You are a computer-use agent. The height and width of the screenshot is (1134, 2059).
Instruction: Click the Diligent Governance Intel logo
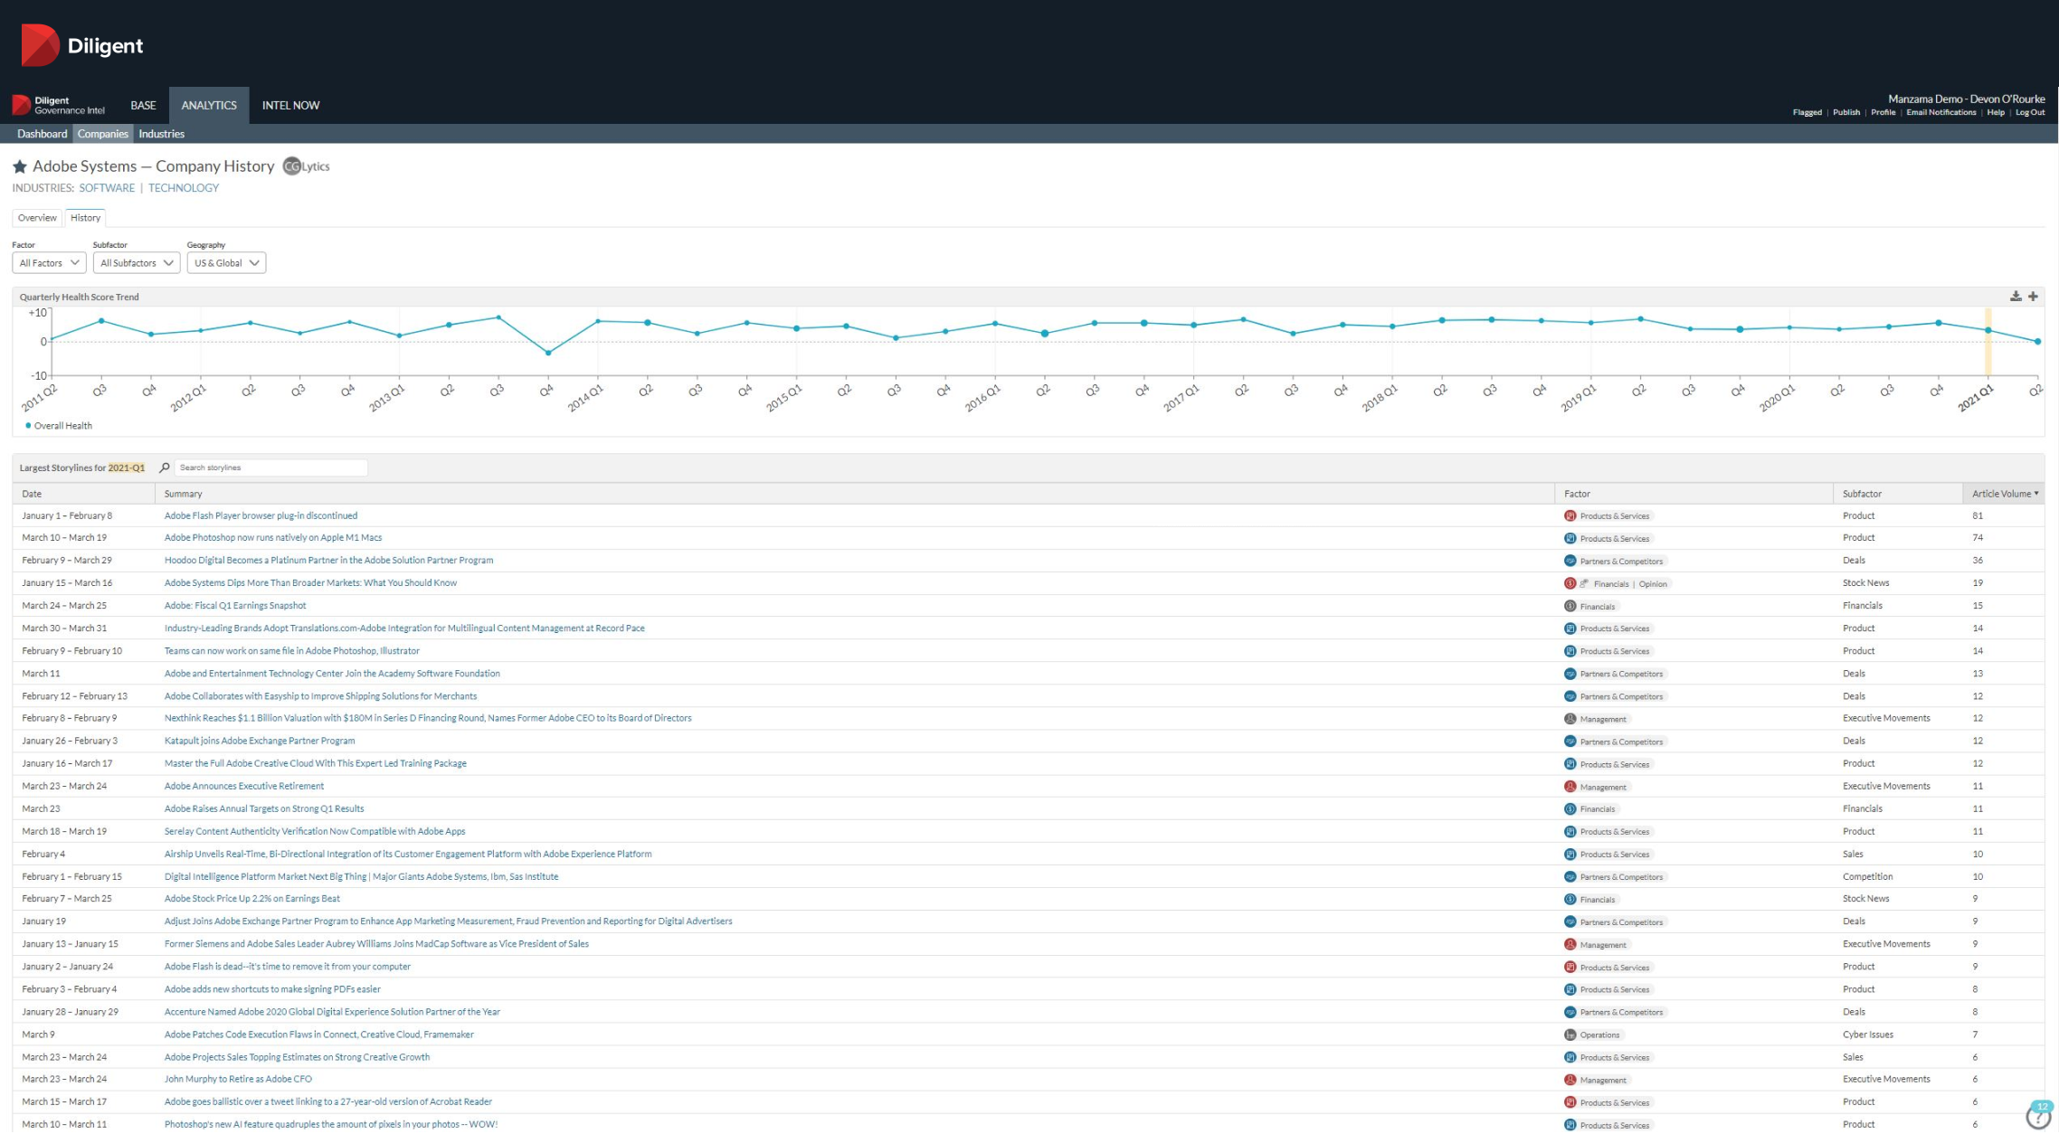click(x=60, y=105)
